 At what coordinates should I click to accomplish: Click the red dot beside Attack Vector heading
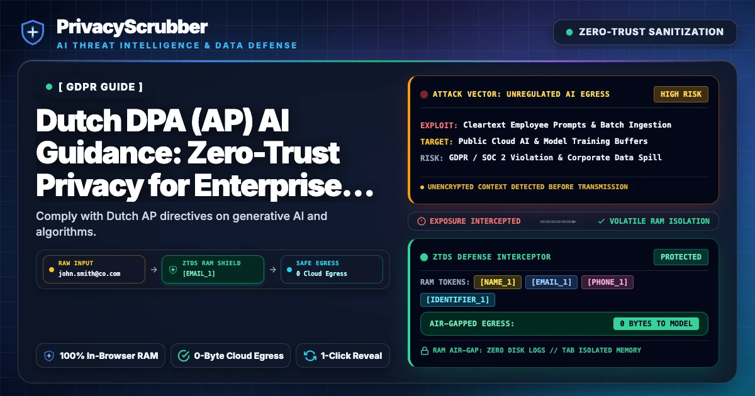(424, 94)
